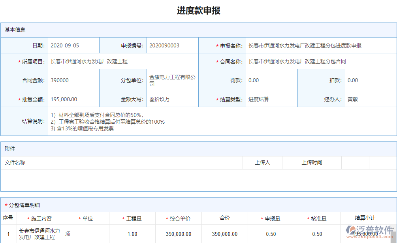Click the 罚款 amount field
This screenshot has height=243, width=397.
click(271, 80)
